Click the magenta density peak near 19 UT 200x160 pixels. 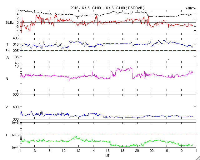[130, 68]
